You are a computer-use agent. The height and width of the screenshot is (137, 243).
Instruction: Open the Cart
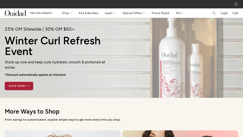235,13
